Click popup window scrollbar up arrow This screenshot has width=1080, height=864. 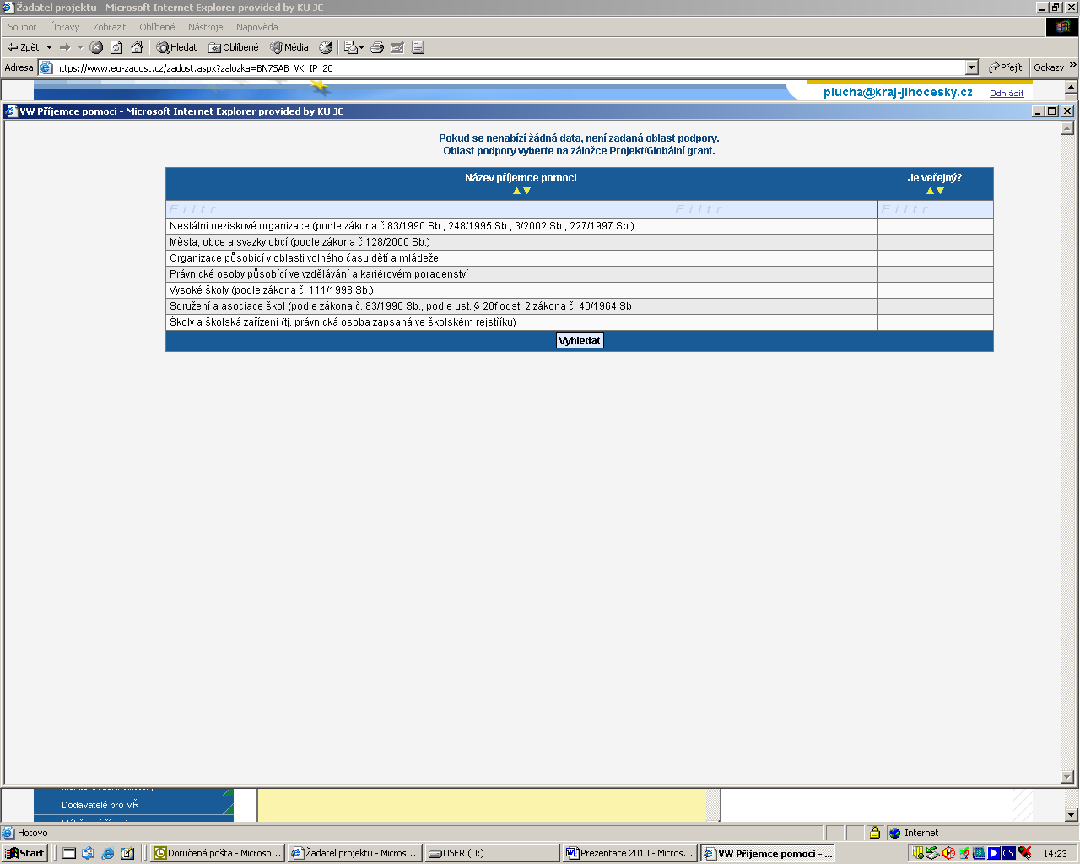tap(1067, 128)
